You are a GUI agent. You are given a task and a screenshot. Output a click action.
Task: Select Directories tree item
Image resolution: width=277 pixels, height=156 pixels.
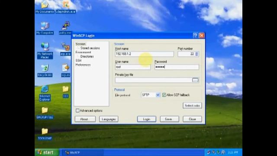87,56
